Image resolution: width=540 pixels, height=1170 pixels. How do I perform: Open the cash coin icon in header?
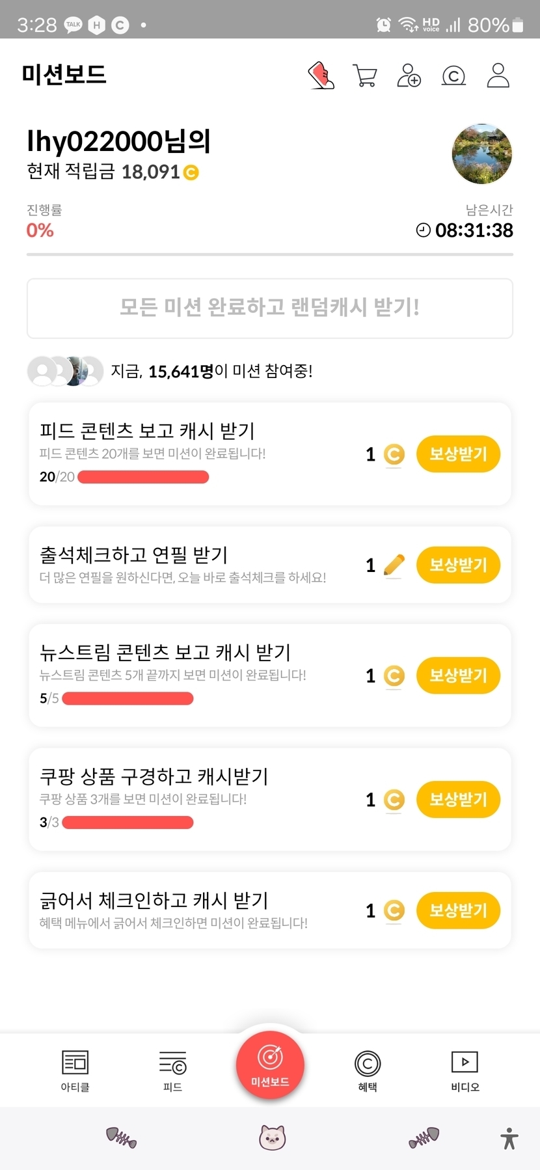(453, 76)
